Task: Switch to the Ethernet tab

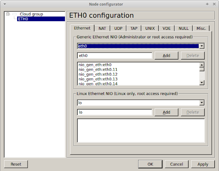Action: (x=82, y=28)
